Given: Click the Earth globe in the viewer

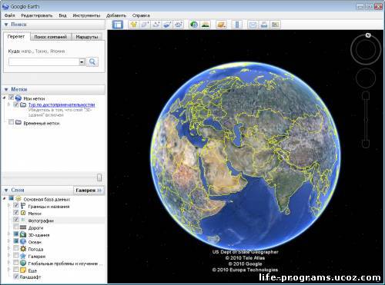Looking at the screenshot, I should point(246,157).
